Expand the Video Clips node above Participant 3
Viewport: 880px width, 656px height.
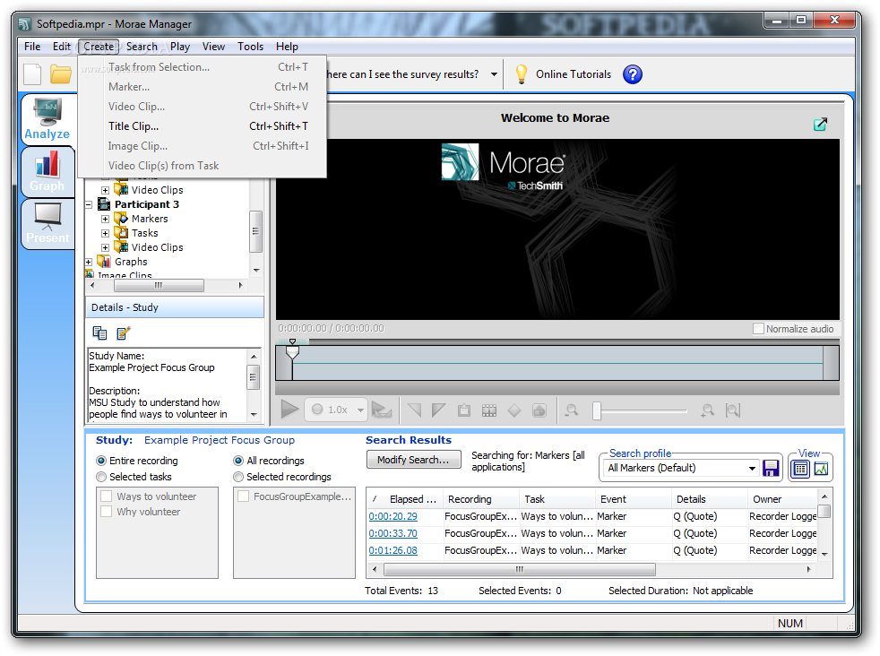(105, 190)
